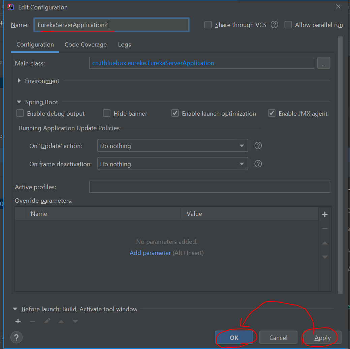The image size is (350, 349).
Task: Click the Before launch move up icon
Action: pos(61,321)
